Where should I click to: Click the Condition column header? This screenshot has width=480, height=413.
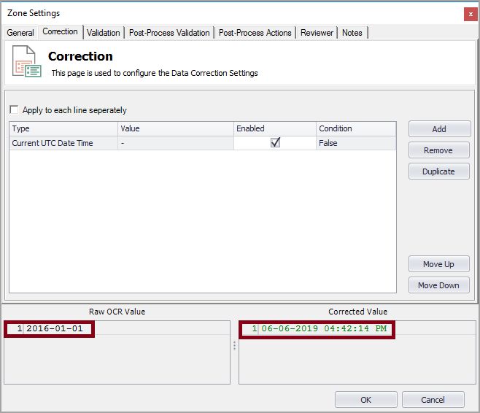(356, 128)
